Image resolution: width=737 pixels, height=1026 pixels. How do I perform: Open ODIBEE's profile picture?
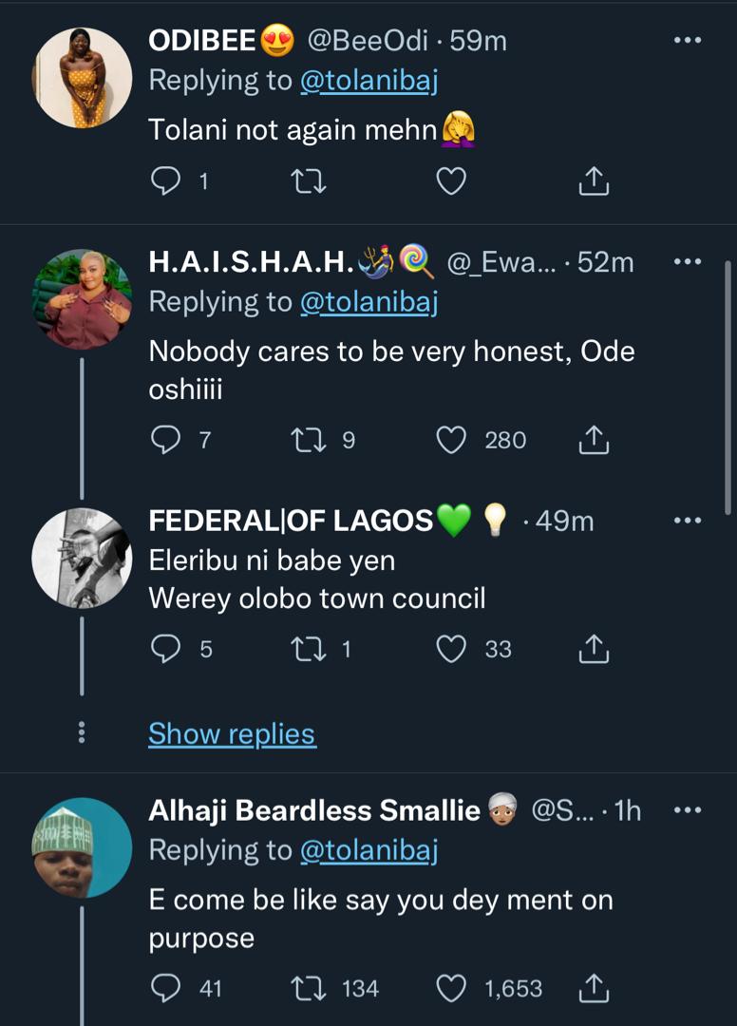[83, 78]
